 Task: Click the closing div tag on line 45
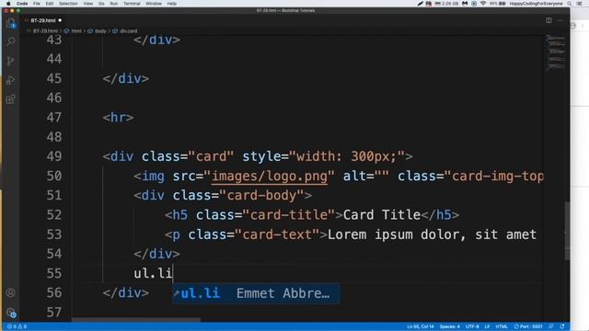pos(126,79)
